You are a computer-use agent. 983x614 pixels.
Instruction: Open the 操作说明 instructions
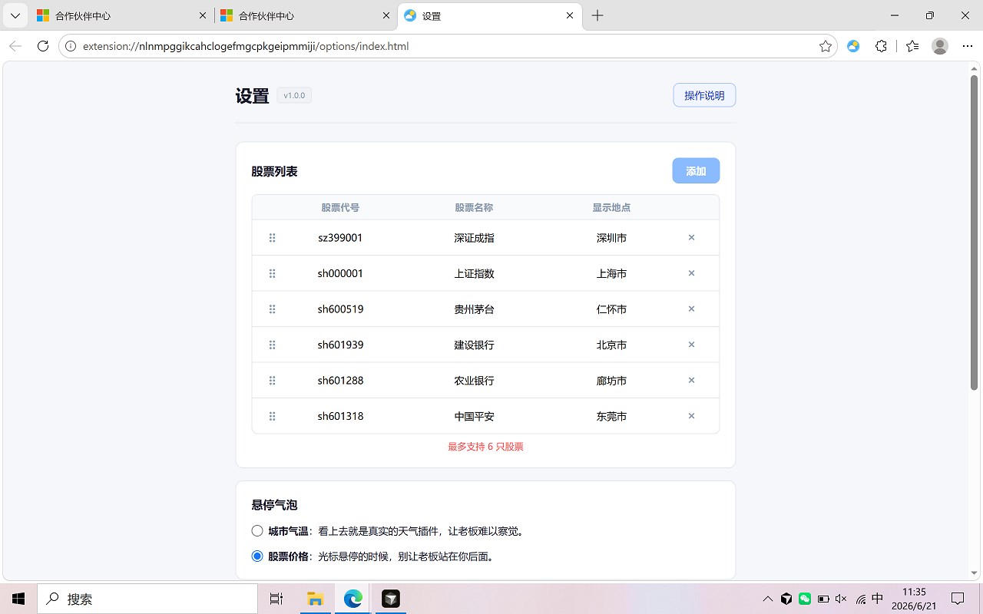point(704,95)
